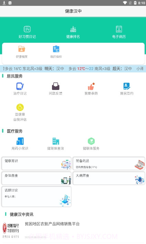Screen dimensions: 146x244
Task: Tap the battery charging status icon
Action: (x=135, y=3)
